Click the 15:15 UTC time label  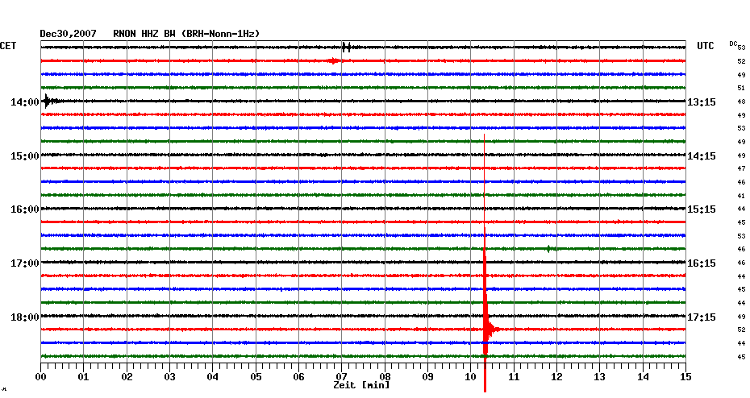point(702,209)
